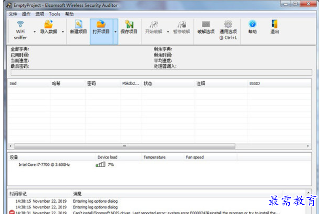This screenshot has height=214, width=320.
Task: Open the 帮助 menu in menu bar
Action: click(69, 14)
